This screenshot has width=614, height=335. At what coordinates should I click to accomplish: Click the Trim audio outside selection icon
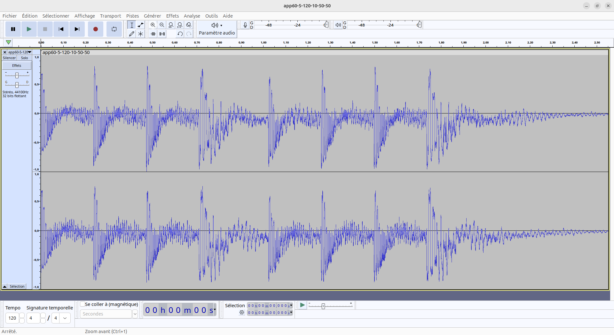[x=153, y=34]
